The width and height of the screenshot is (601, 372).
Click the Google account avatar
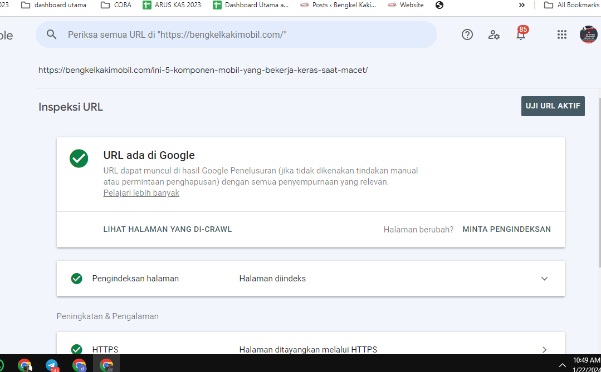(x=588, y=34)
